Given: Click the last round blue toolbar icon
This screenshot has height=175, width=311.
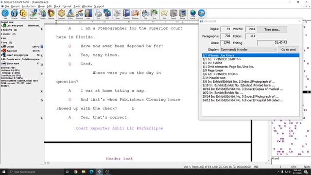Looking at the screenshot, I should 202,14.
